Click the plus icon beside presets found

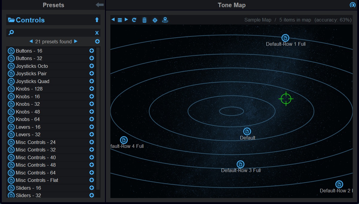(97, 42)
